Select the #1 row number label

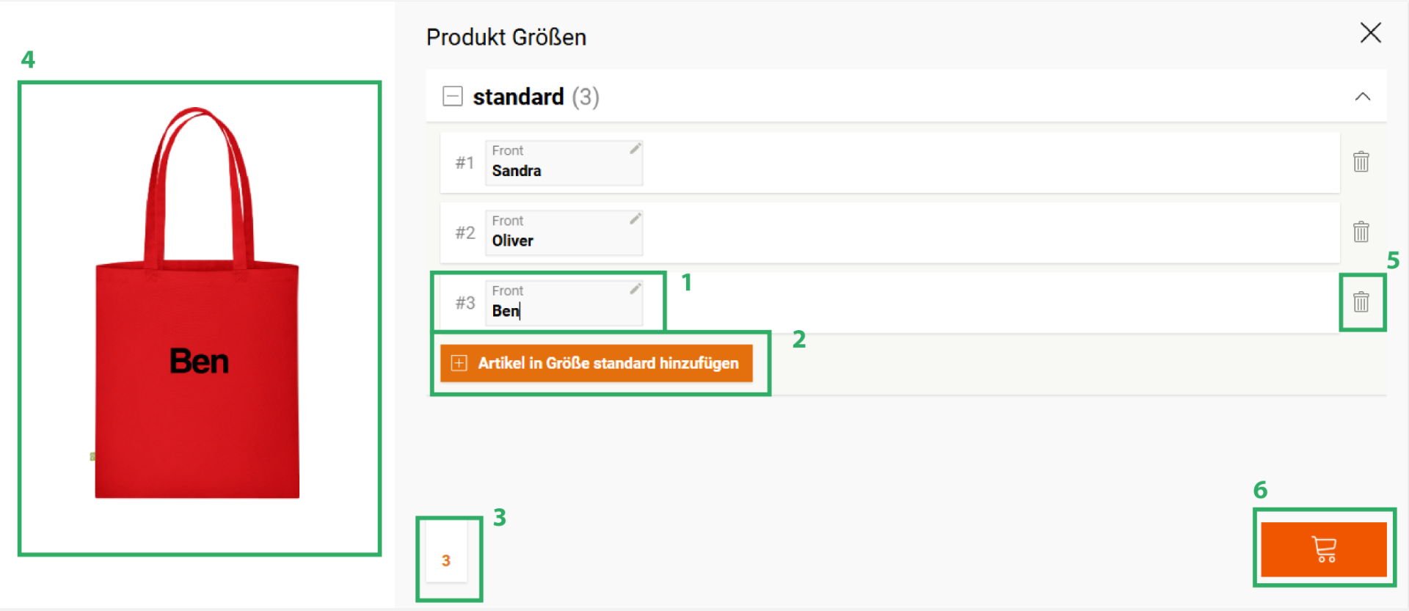click(x=465, y=163)
